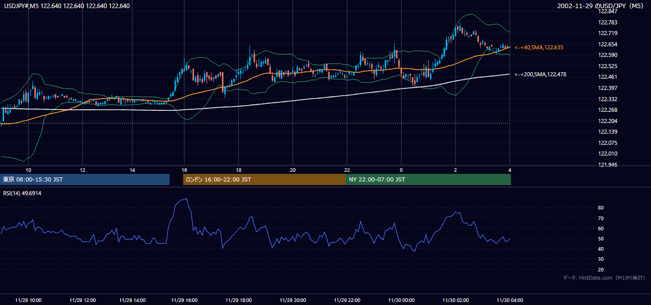Click hour label 22 on chart time axis

(x=347, y=170)
